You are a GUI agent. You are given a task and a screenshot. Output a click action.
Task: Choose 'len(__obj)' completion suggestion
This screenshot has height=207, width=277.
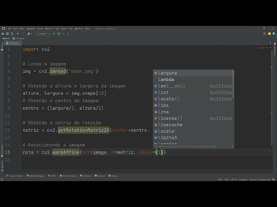pyautogui.click(x=193, y=86)
